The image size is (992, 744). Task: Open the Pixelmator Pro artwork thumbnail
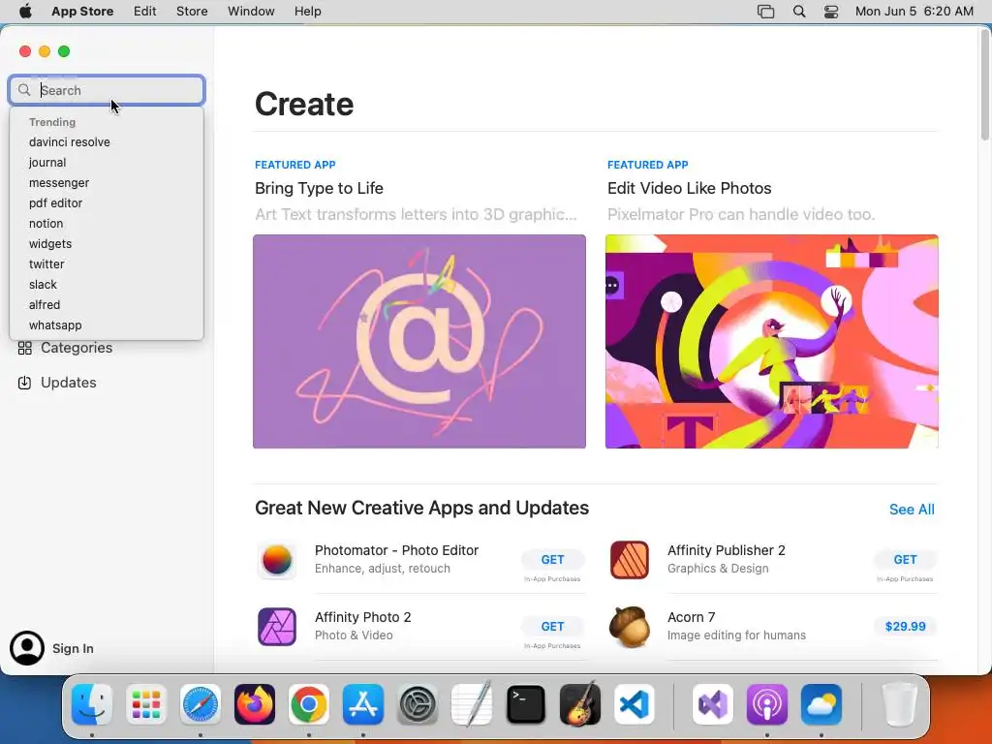coord(772,342)
